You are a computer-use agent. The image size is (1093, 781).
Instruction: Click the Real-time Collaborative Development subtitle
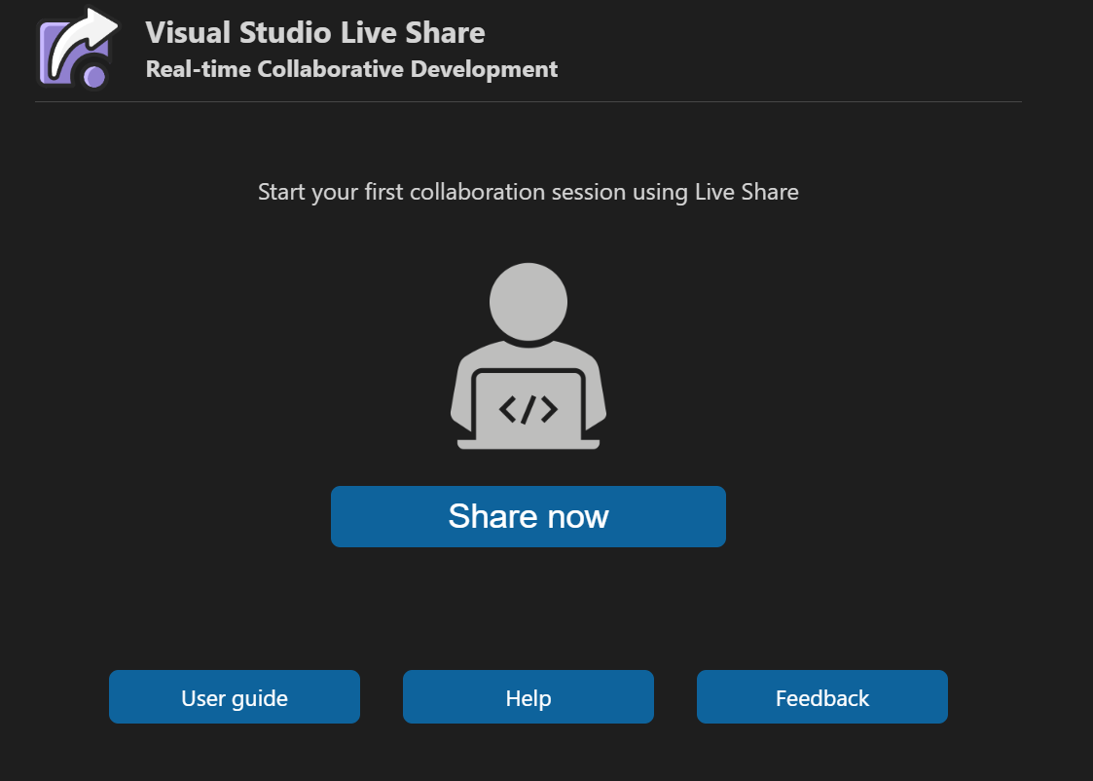point(351,68)
